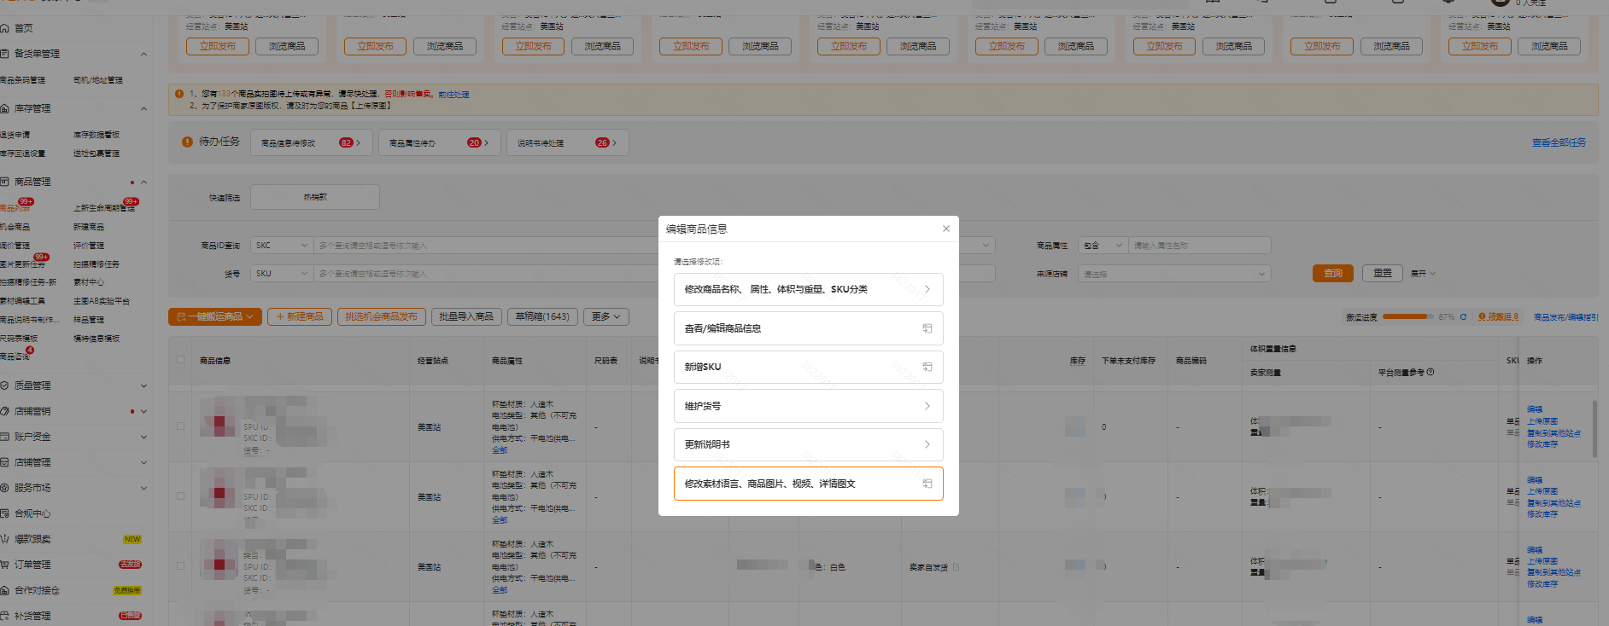Click the 合规中心 sidebar icon
The image size is (1609, 626).
(5, 513)
